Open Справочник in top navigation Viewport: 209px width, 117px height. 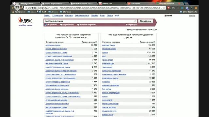(x=57, y=16)
